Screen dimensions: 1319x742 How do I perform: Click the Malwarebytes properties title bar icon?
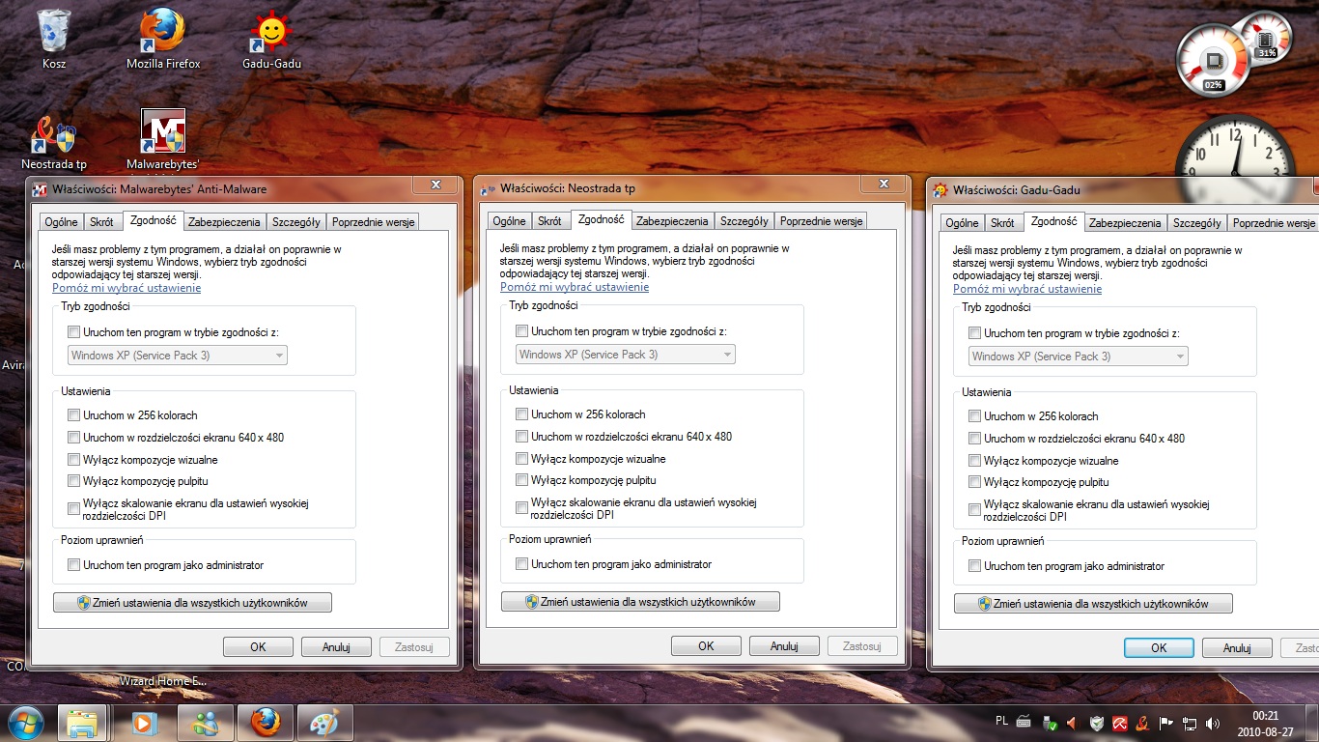point(40,189)
